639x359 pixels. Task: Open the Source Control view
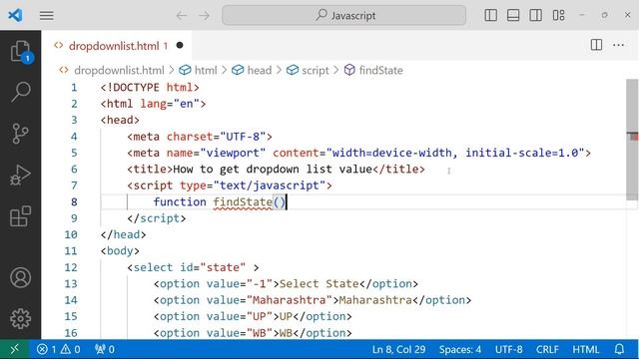pos(20,134)
